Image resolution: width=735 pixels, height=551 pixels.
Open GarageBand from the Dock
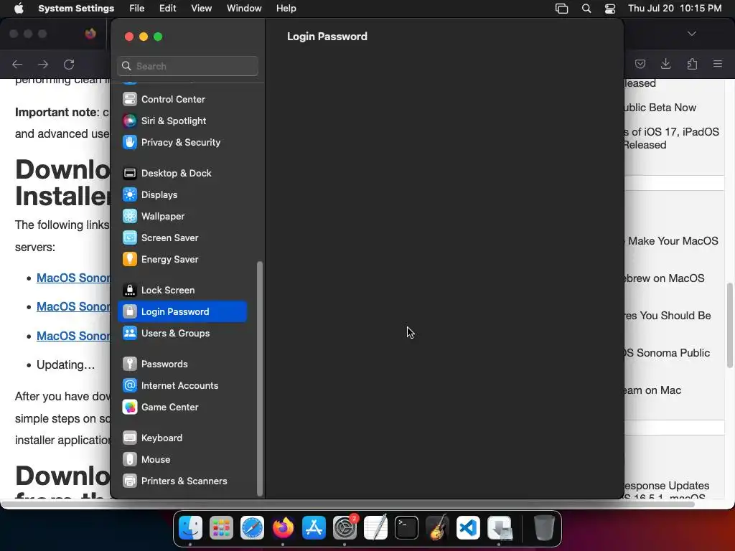(x=437, y=528)
